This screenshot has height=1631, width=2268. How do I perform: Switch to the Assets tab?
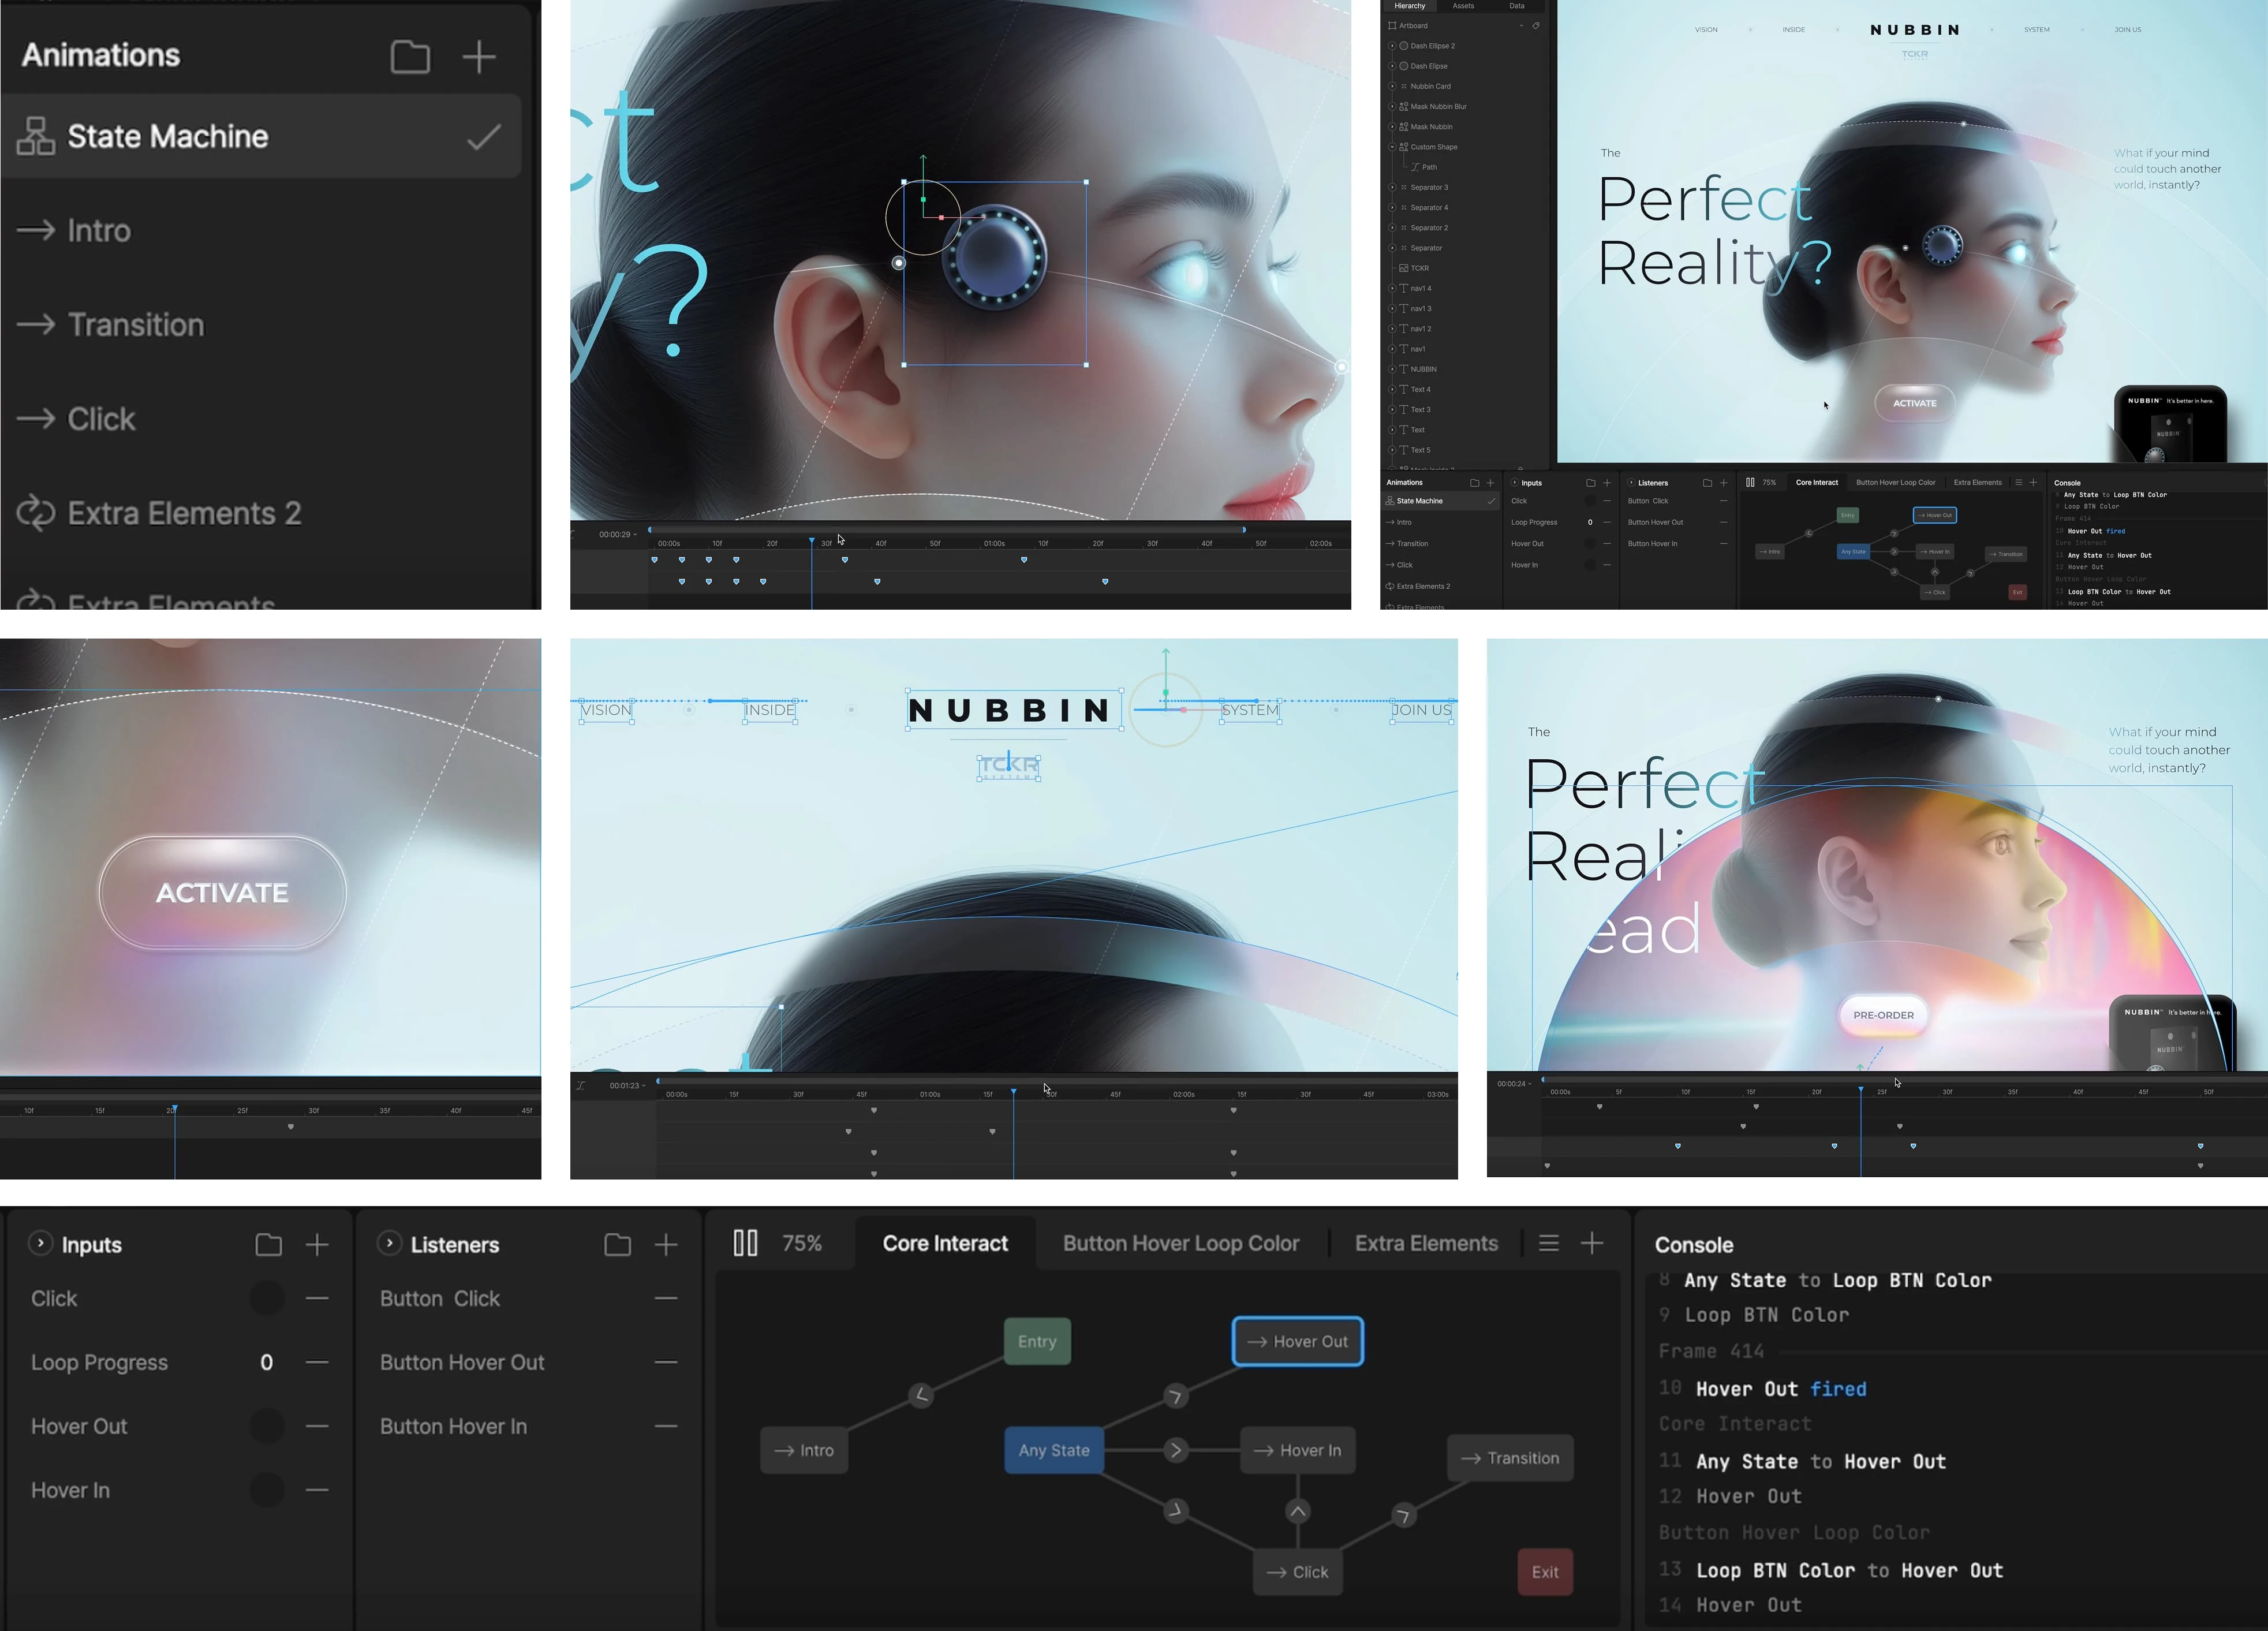[x=1463, y=6]
